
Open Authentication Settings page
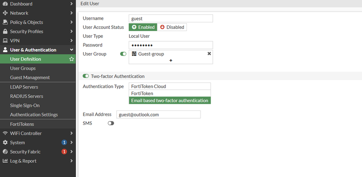point(38,114)
